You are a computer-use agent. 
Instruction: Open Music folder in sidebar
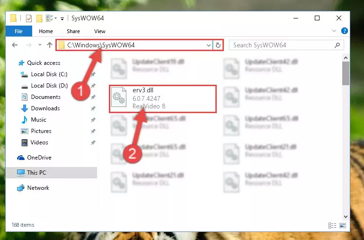pyautogui.click(x=38, y=120)
